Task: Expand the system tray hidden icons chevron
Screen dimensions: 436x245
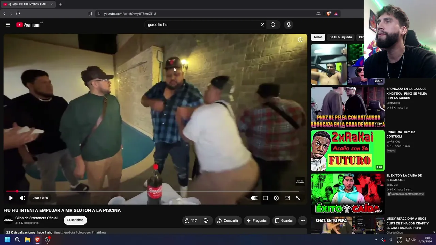Action: (x=376, y=240)
